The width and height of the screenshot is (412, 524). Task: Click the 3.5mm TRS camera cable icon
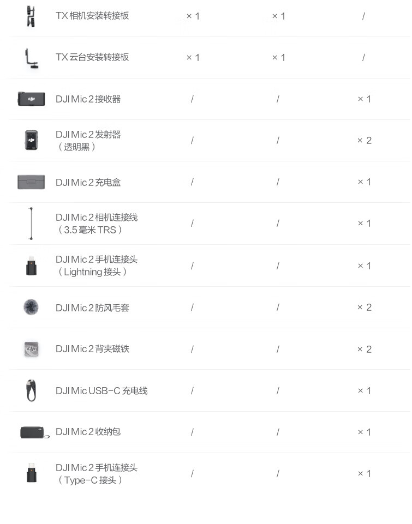[31, 224]
